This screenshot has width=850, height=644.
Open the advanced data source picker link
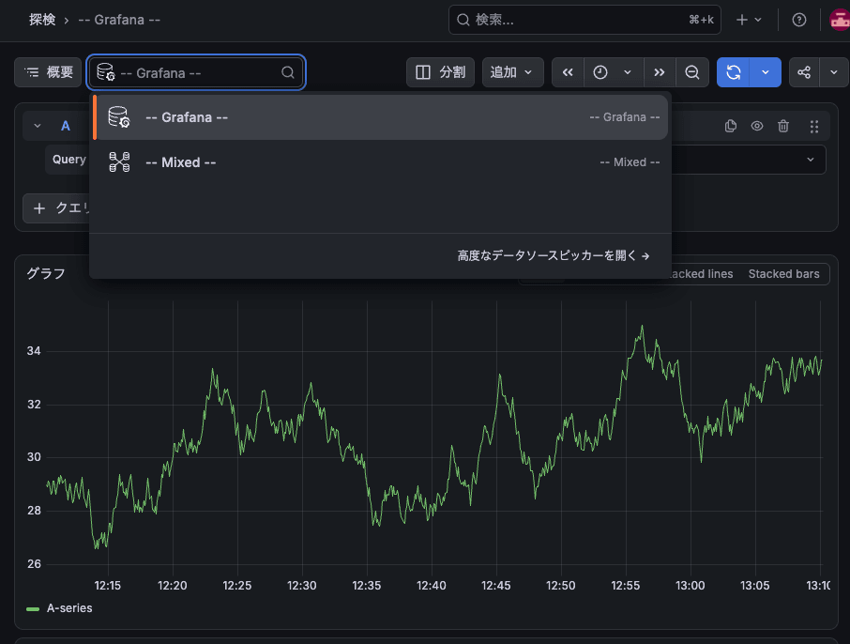click(x=553, y=255)
